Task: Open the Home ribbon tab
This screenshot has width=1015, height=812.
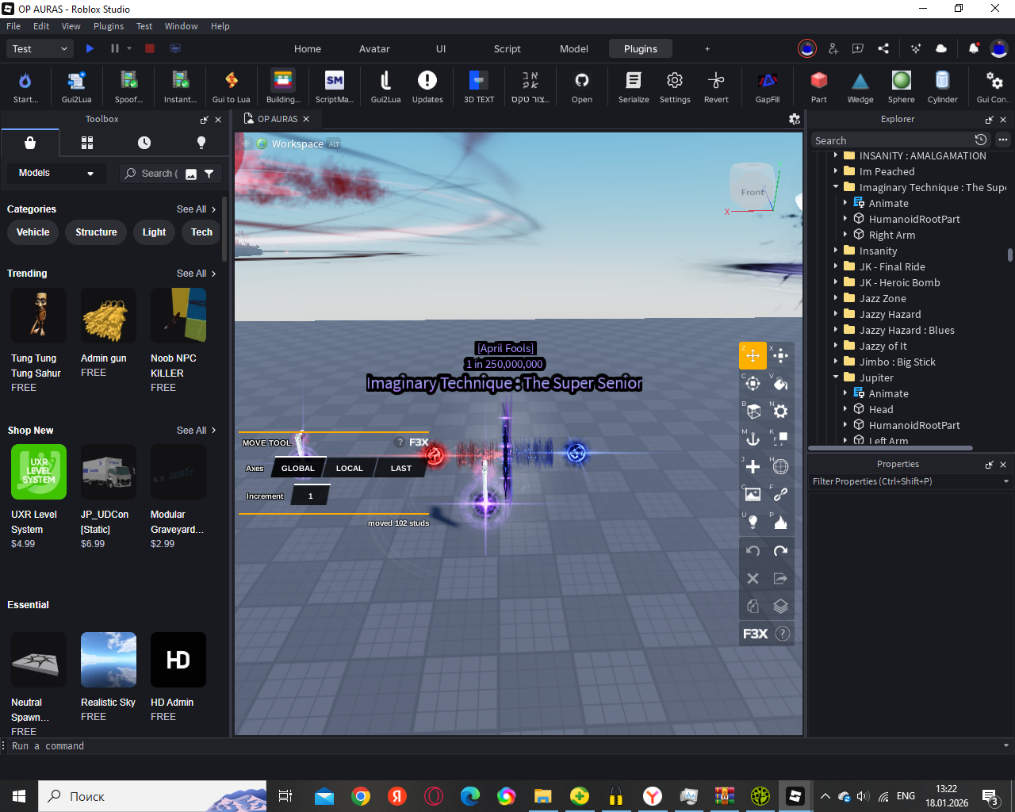Action: coord(308,48)
